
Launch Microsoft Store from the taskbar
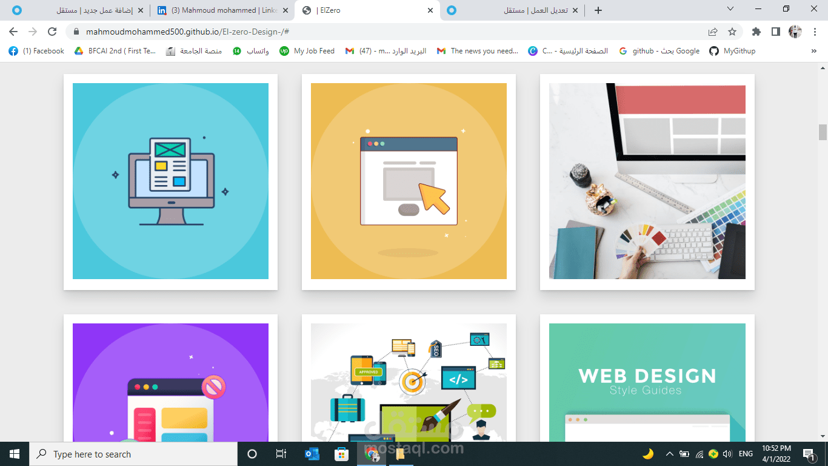point(341,454)
